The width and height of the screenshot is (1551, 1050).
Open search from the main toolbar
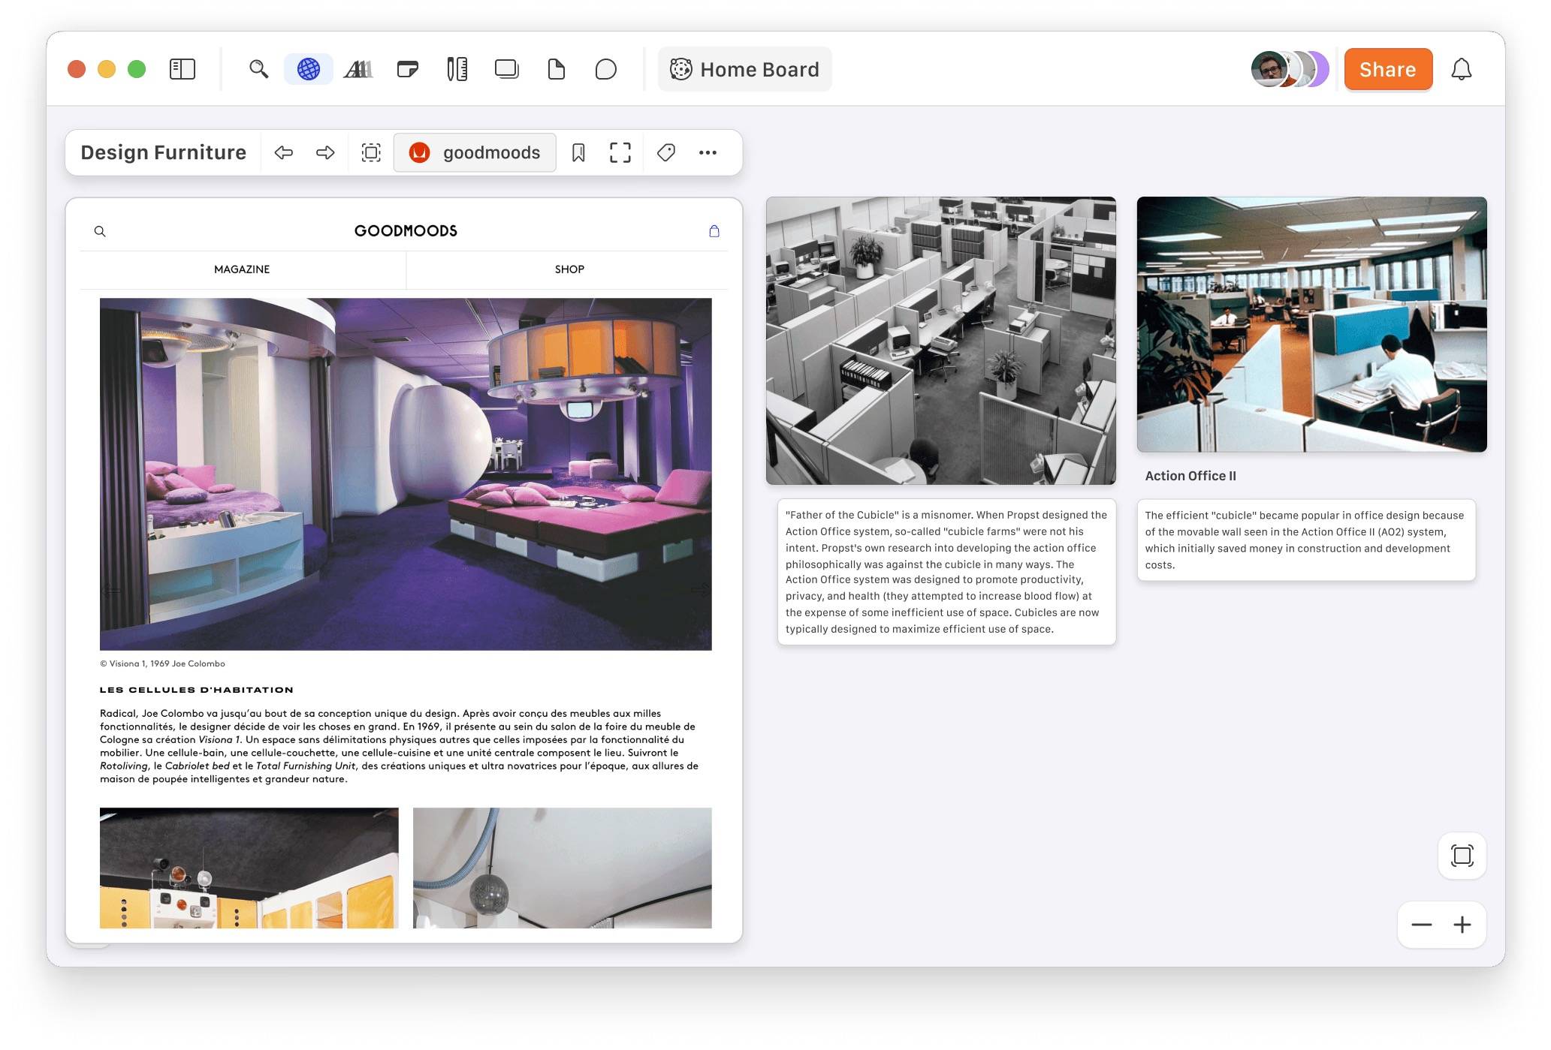coord(258,68)
